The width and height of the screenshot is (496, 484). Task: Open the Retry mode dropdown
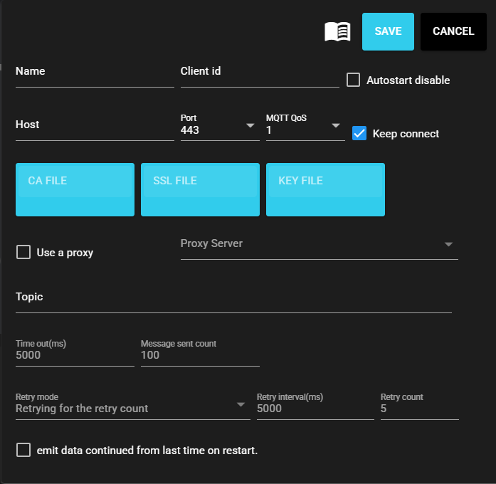(241, 404)
